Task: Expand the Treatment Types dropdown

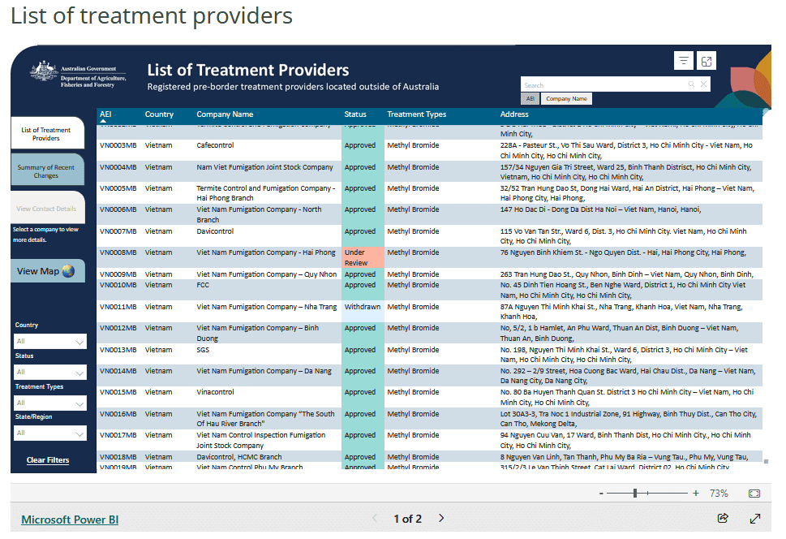Action: [49, 403]
